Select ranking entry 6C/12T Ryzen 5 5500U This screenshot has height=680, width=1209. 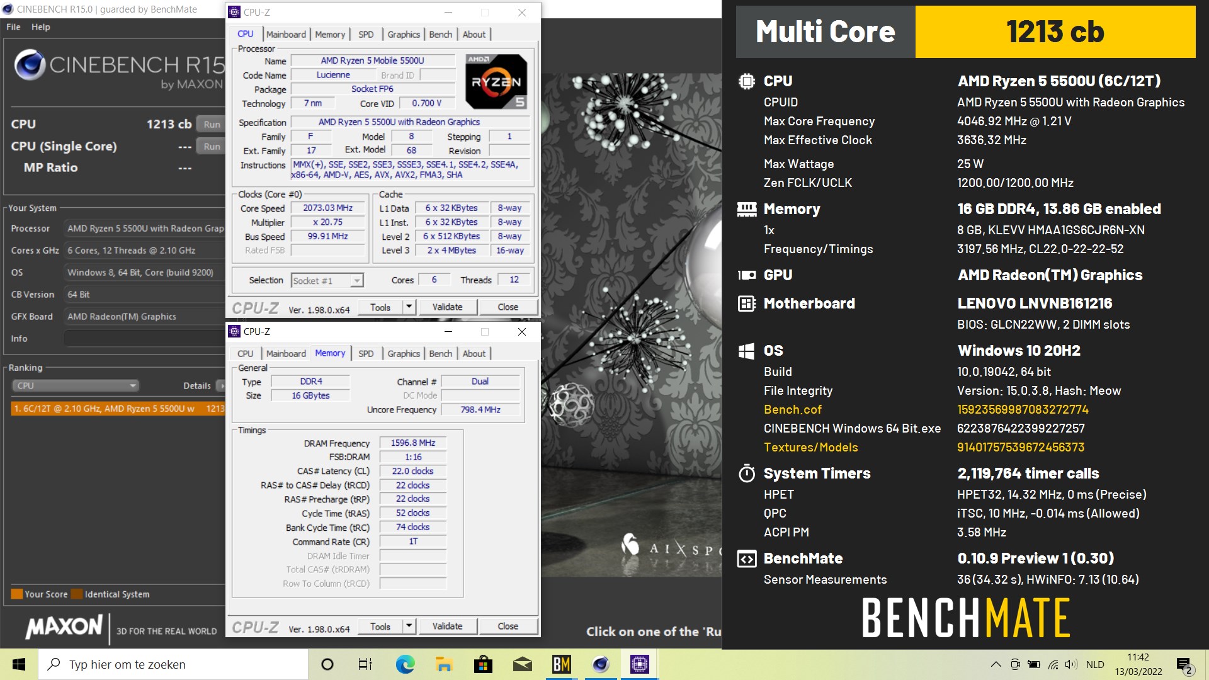[118, 409]
